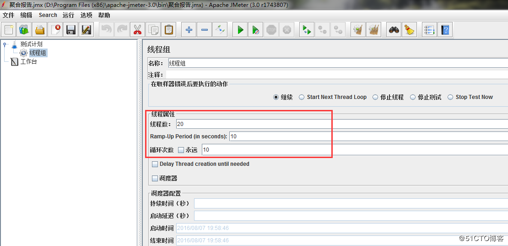Open the Templates icon in toolbar
508x246 pixels.
tap(24, 30)
